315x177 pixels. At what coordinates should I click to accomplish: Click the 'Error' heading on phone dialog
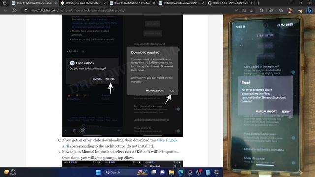[x=245, y=83]
